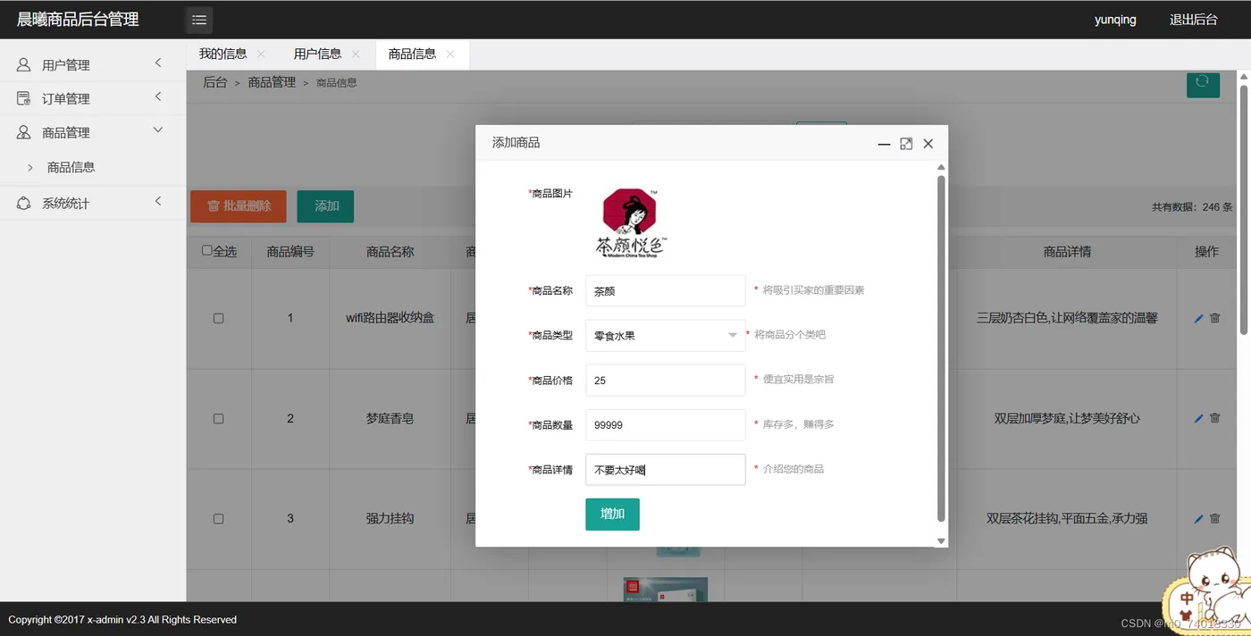Viewport: 1251px width, 636px height.
Task: Click 商品管理 in the breadcrumb
Action: click(272, 82)
